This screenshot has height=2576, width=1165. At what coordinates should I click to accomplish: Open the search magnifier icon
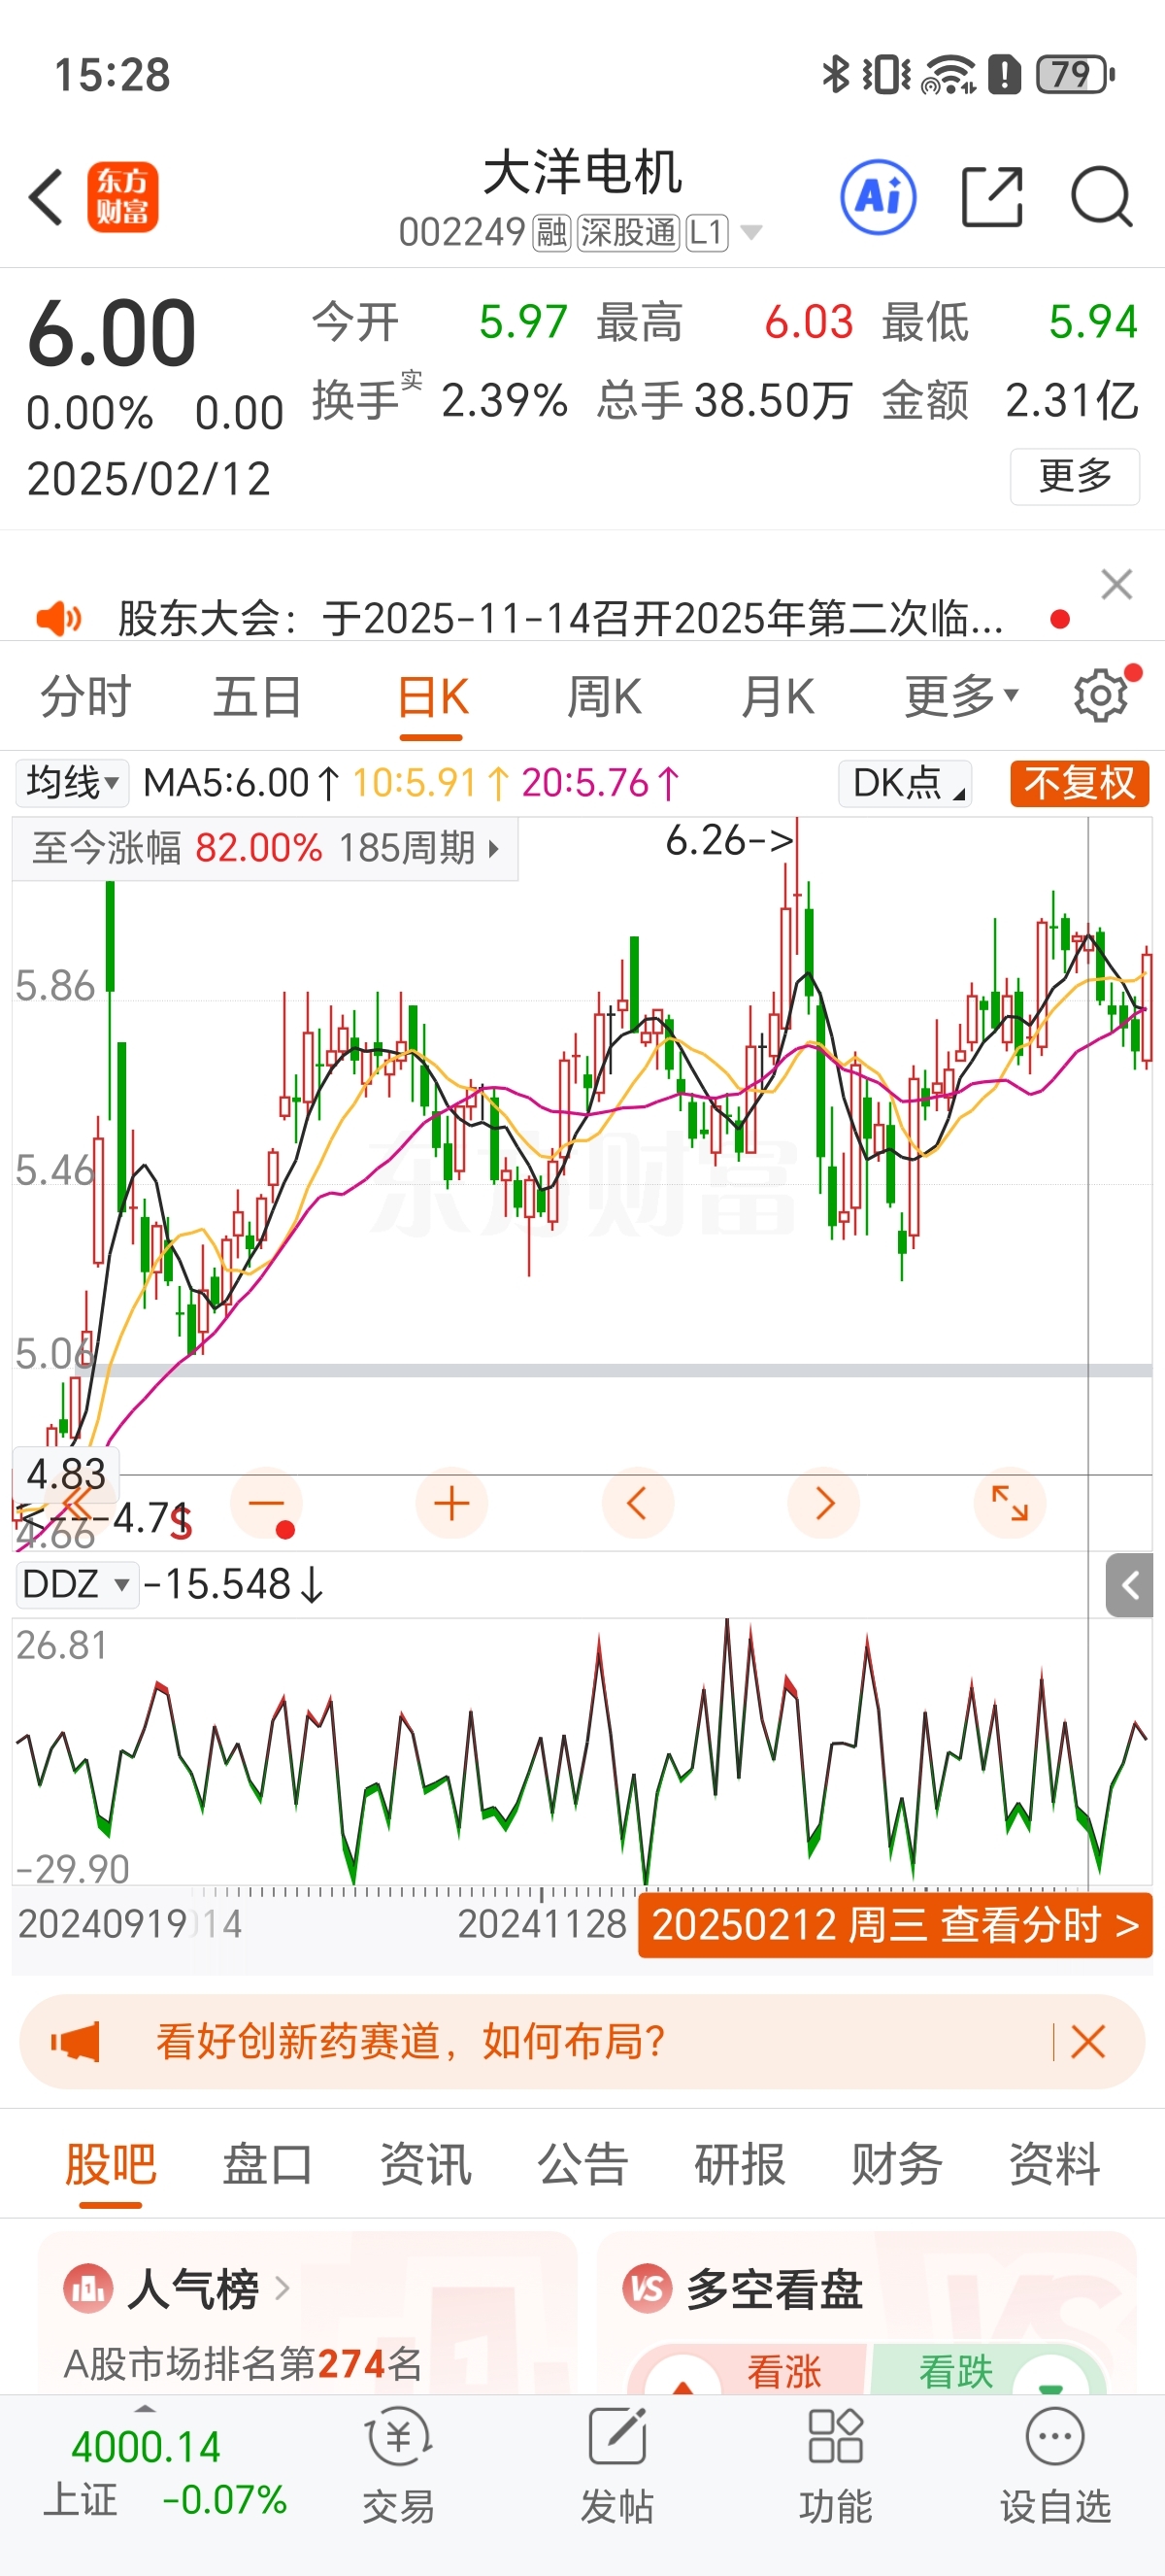click(x=1101, y=197)
